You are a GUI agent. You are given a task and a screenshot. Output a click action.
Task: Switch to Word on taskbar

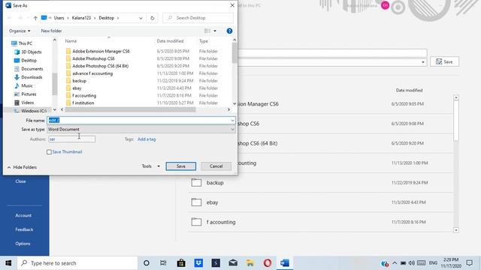click(x=285, y=263)
